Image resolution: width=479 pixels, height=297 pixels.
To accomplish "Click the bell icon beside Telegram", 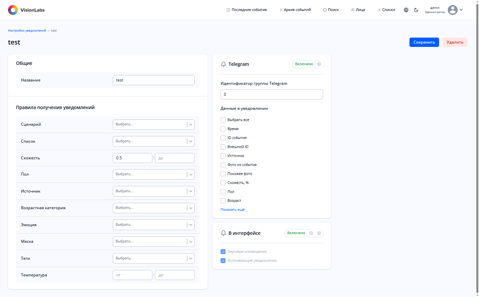I will (224, 64).
